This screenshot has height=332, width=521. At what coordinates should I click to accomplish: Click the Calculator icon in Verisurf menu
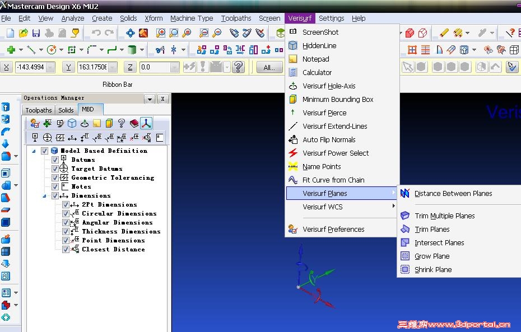[293, 72]
